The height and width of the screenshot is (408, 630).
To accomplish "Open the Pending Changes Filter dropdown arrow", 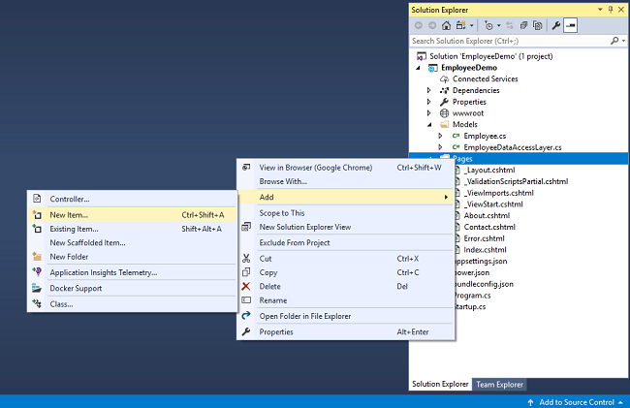I will 499,26.
